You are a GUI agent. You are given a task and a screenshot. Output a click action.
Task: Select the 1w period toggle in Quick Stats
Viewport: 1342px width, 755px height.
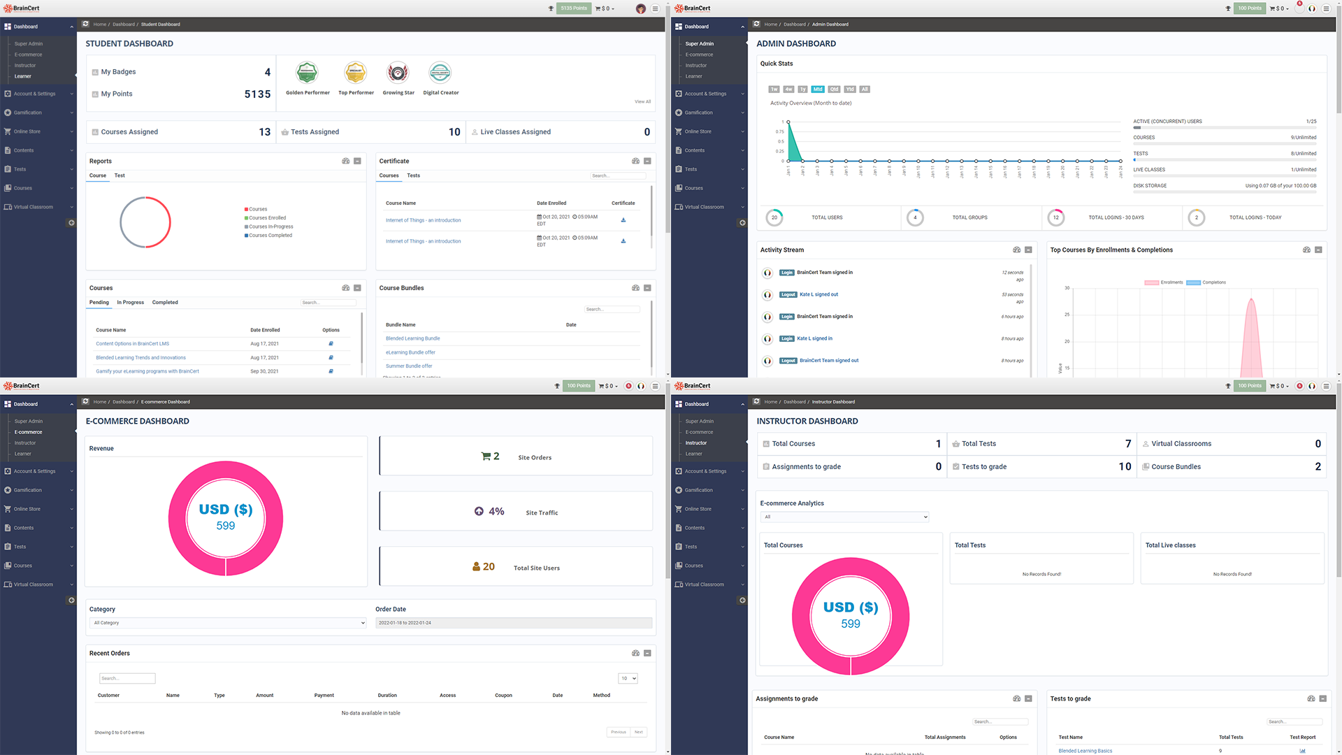(x=774, y=89)
